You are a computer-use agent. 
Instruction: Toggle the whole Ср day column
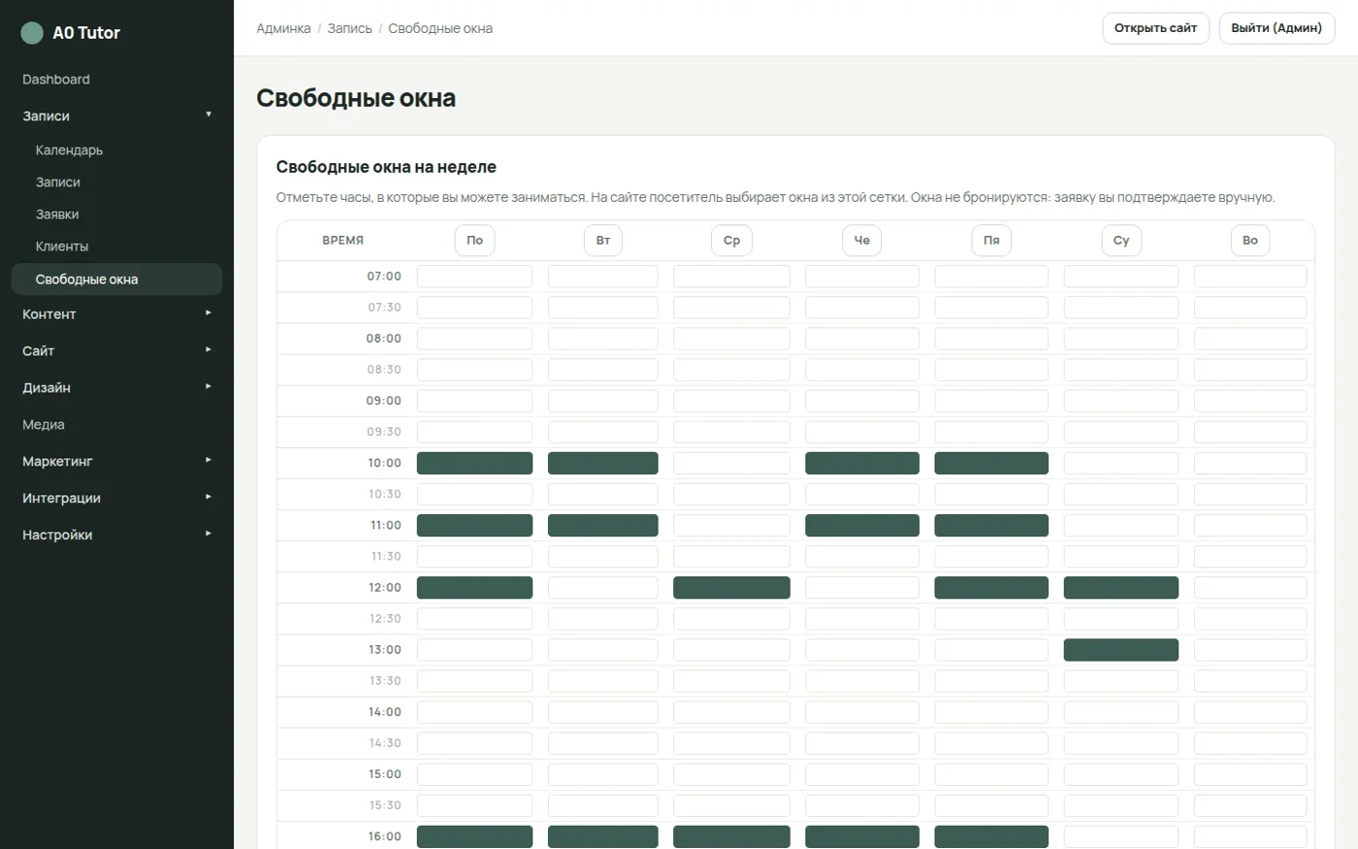pyautogui.click(x=731, y=241)
